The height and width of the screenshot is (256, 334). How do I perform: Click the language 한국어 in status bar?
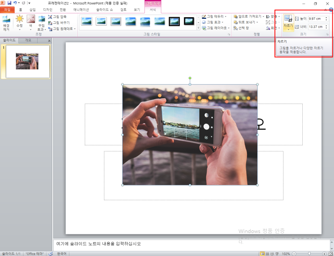[61, 253]
